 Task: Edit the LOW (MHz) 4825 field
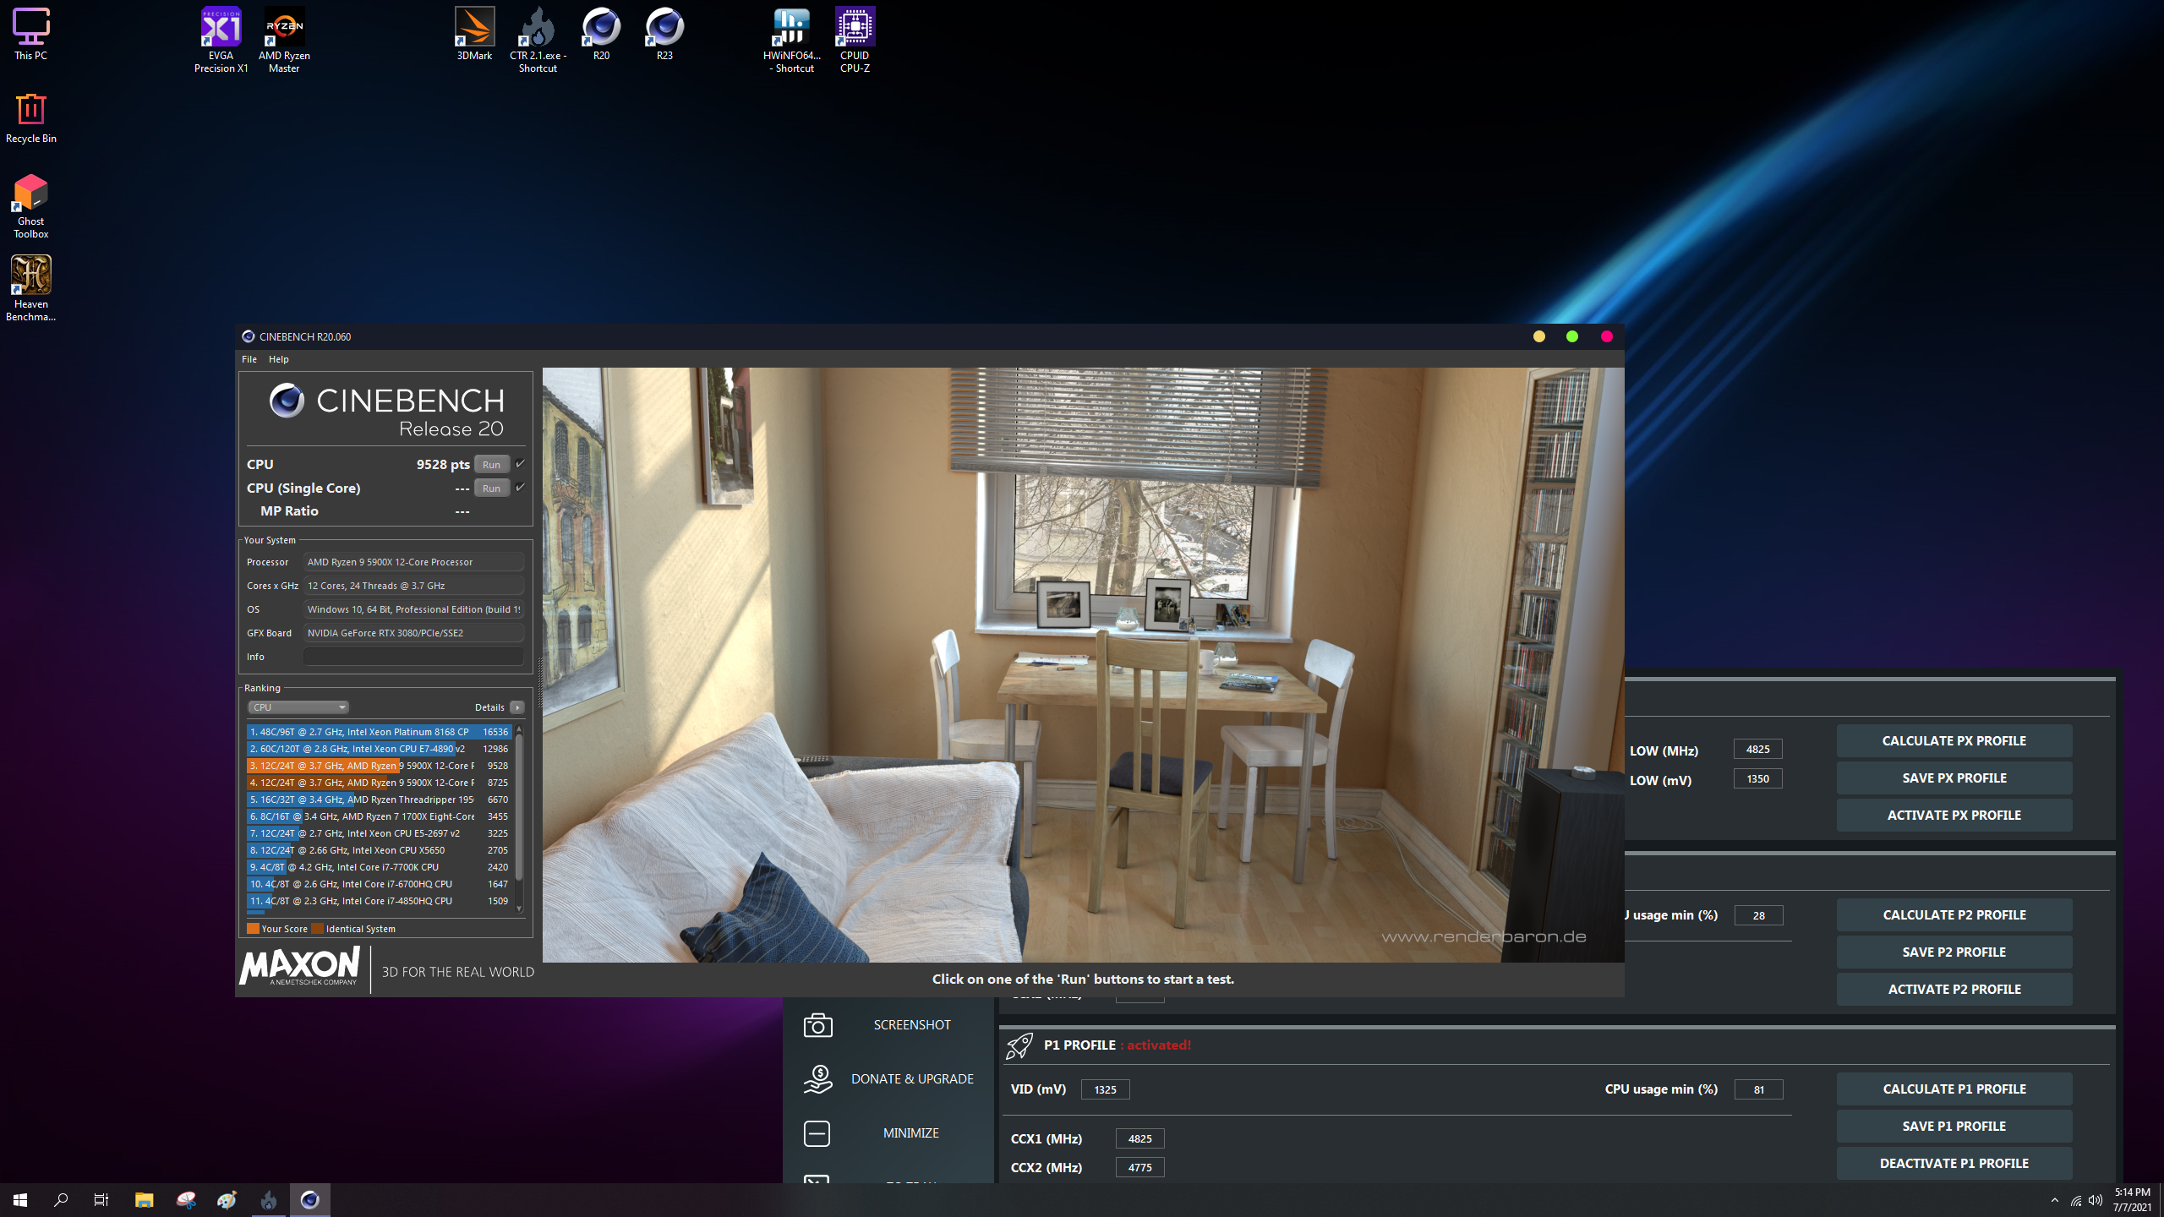[1758, 750]
